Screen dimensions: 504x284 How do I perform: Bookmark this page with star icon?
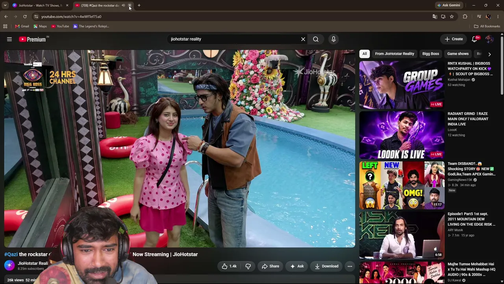pyautogui.click(x=452, y=17)
